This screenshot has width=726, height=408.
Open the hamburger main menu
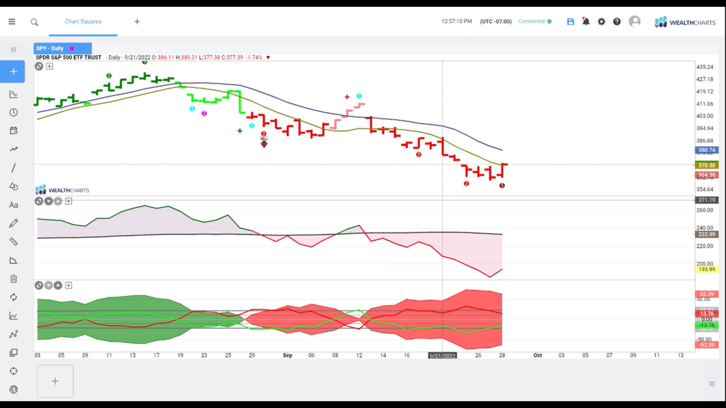coord(12,22)
